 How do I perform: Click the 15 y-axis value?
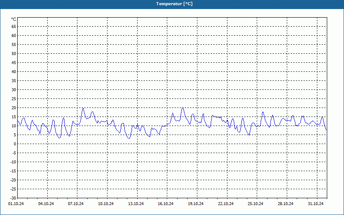[x=14, y=117]
